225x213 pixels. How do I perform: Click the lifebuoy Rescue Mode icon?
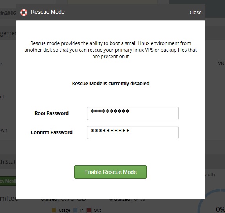point(24,13)
